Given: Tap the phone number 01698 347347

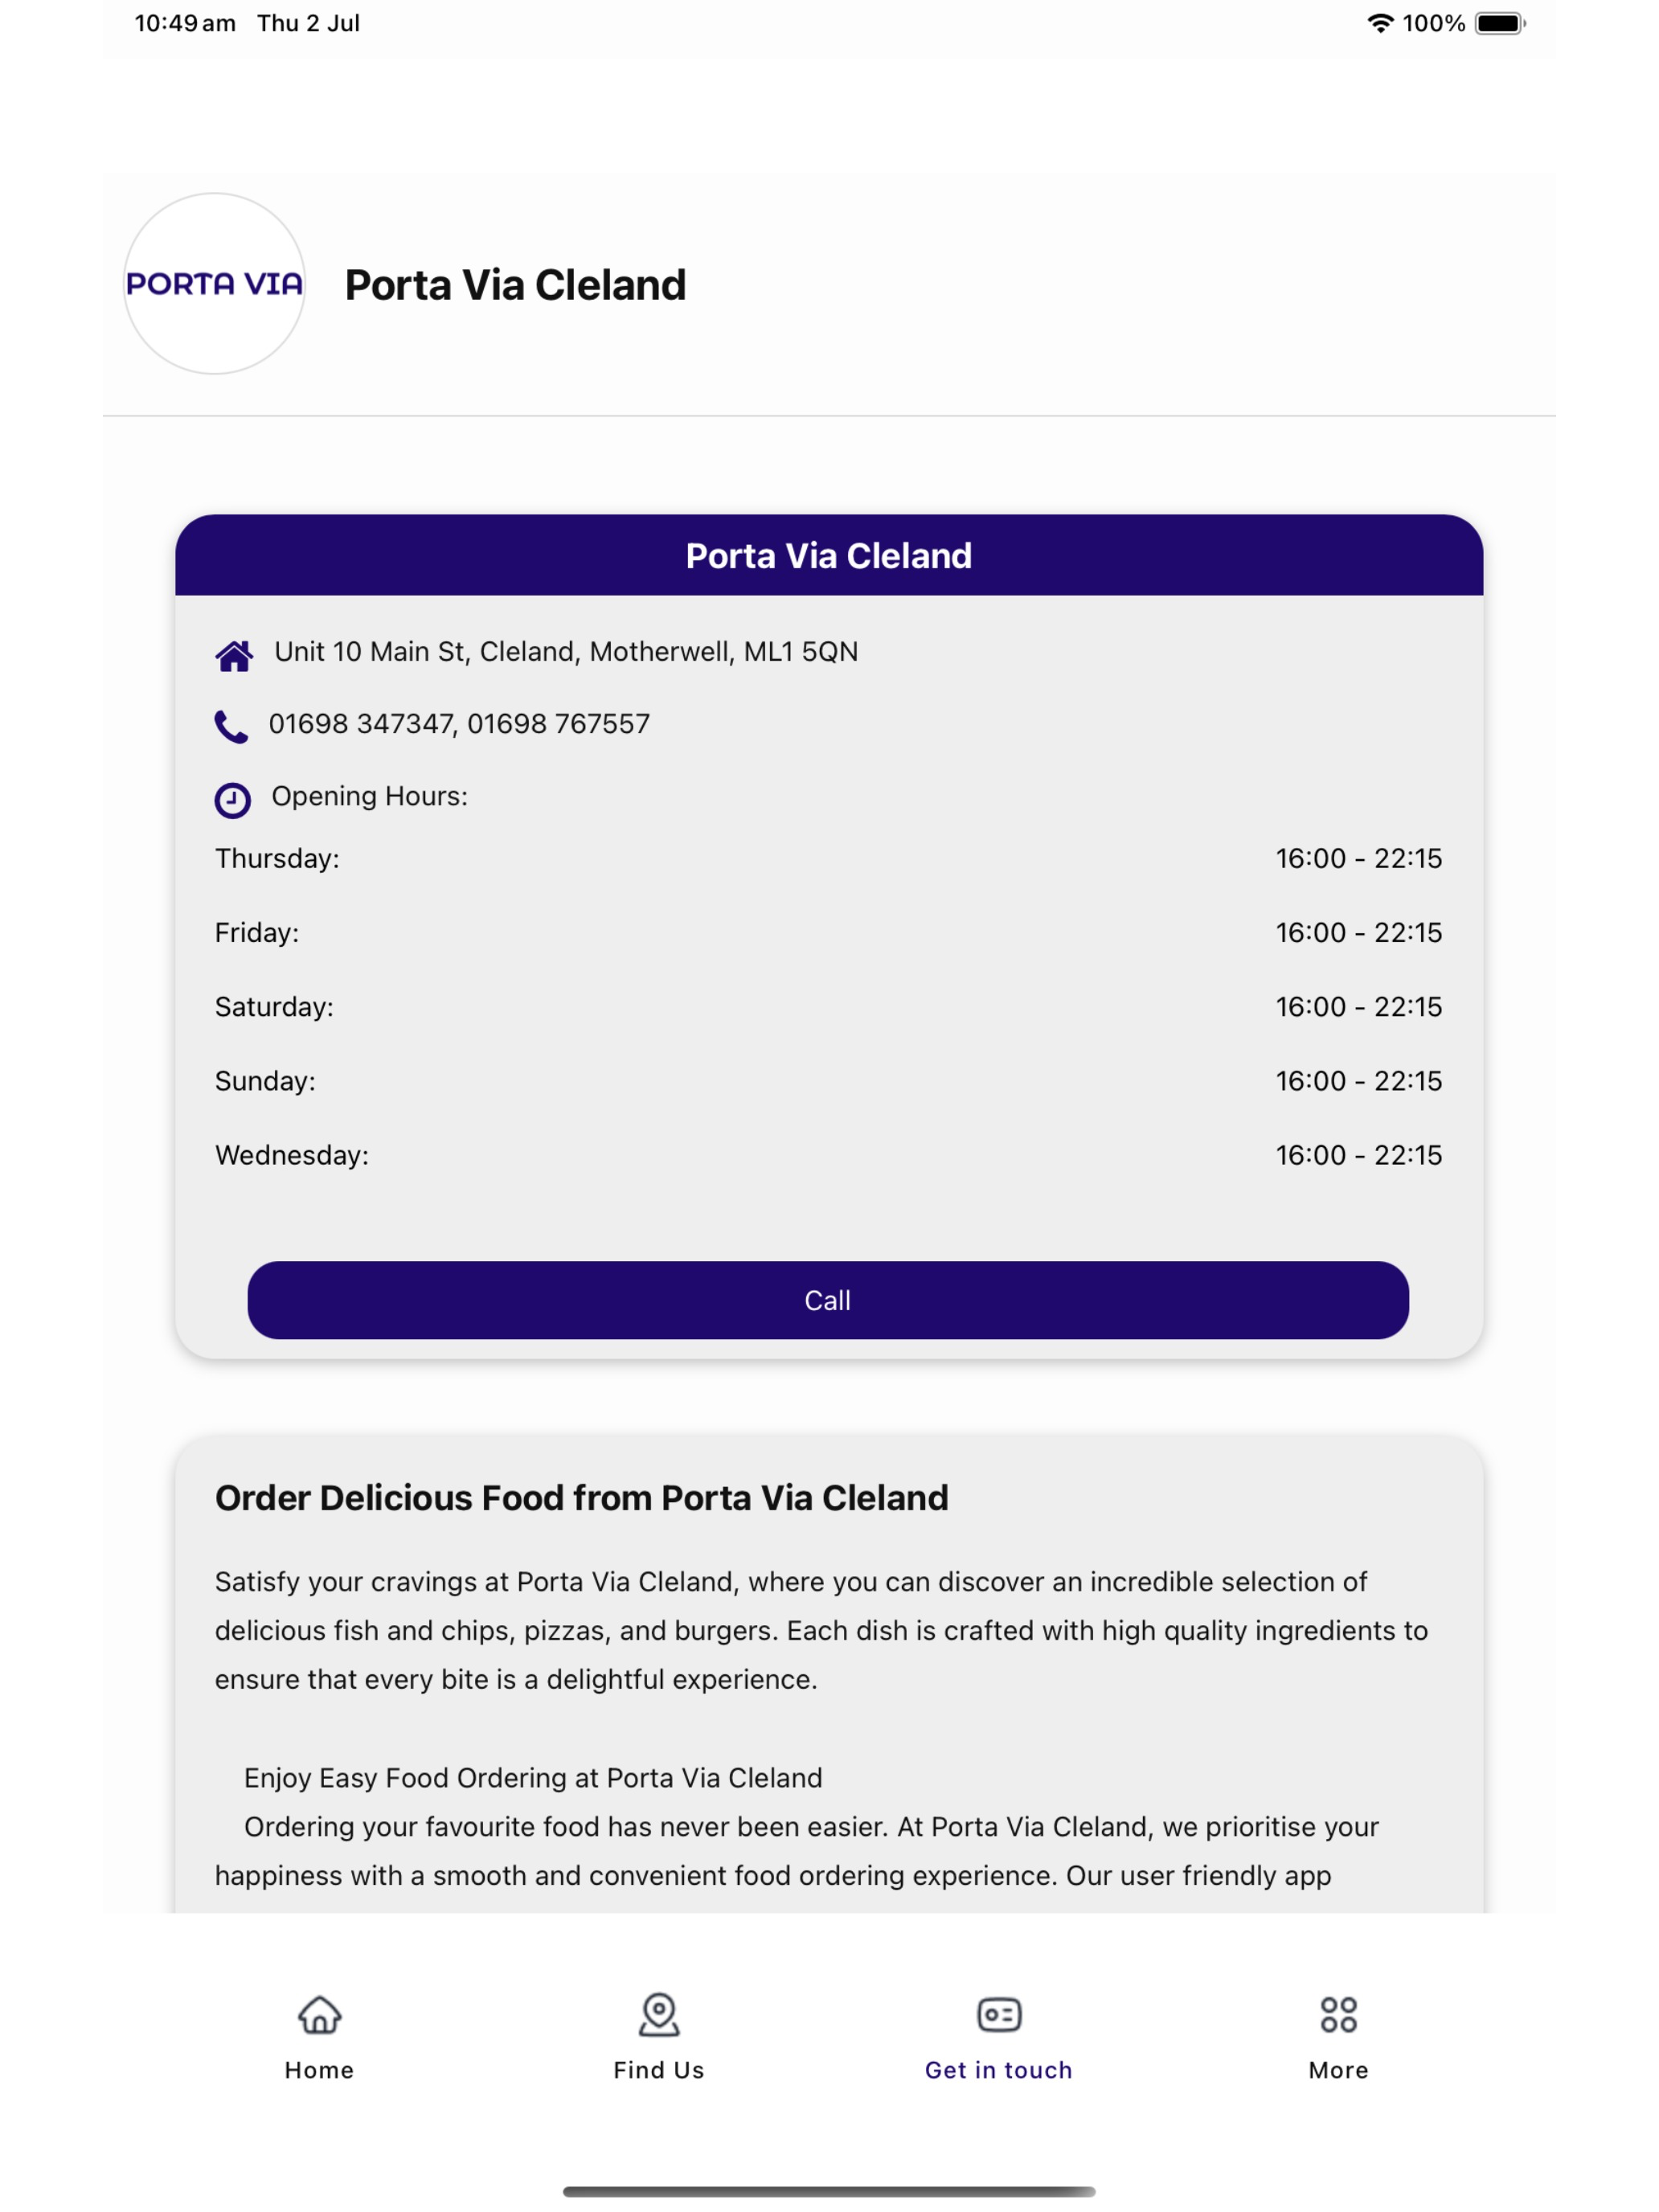Looking at the screenshot, I should click(x=361, y=724).
